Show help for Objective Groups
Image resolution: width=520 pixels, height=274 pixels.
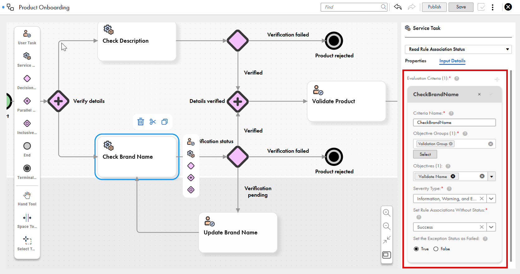(x=465, y=133)
